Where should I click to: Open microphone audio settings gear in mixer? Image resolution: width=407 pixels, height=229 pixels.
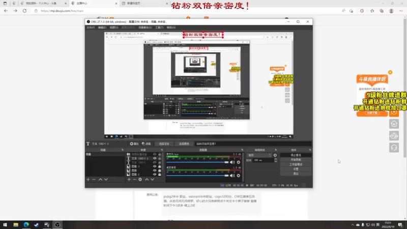pos(239,162)
